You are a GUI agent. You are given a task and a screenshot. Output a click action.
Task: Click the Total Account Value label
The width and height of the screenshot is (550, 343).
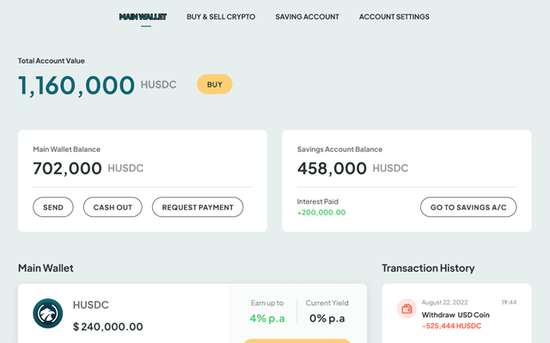tap(52, 61)
